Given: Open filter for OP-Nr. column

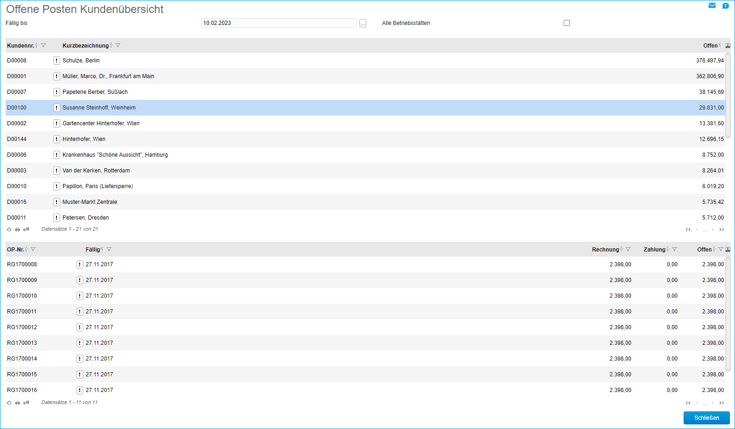Looking at the screenshot, I should pos(33,249).
